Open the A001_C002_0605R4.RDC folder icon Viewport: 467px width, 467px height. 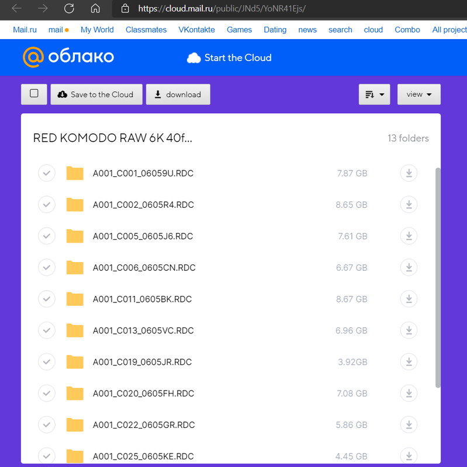pos(75,205)
